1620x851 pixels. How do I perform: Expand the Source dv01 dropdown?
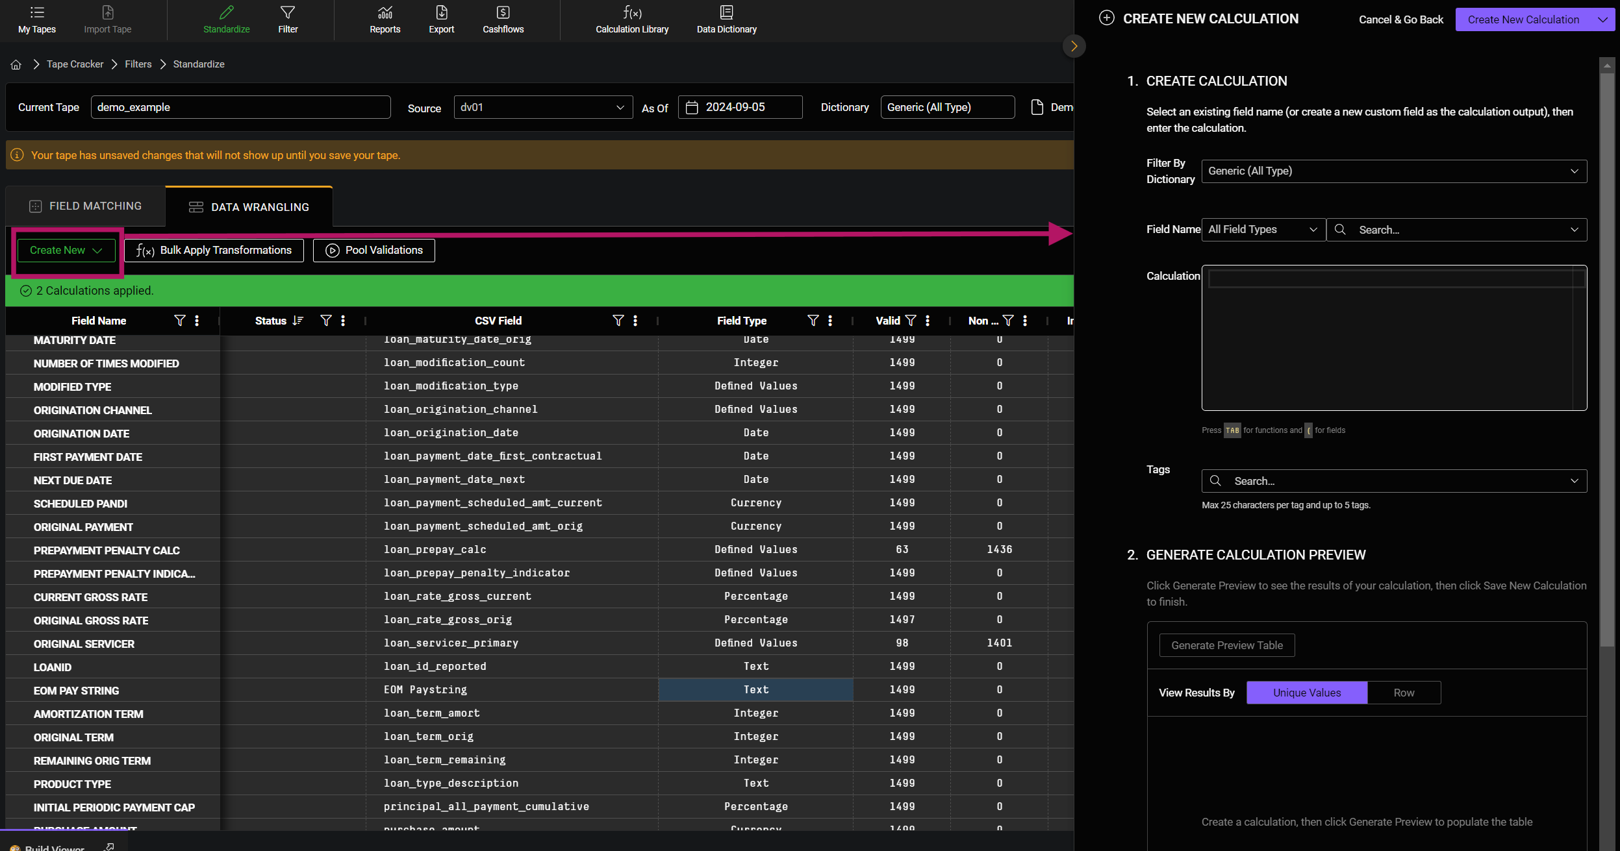(542, 107)
